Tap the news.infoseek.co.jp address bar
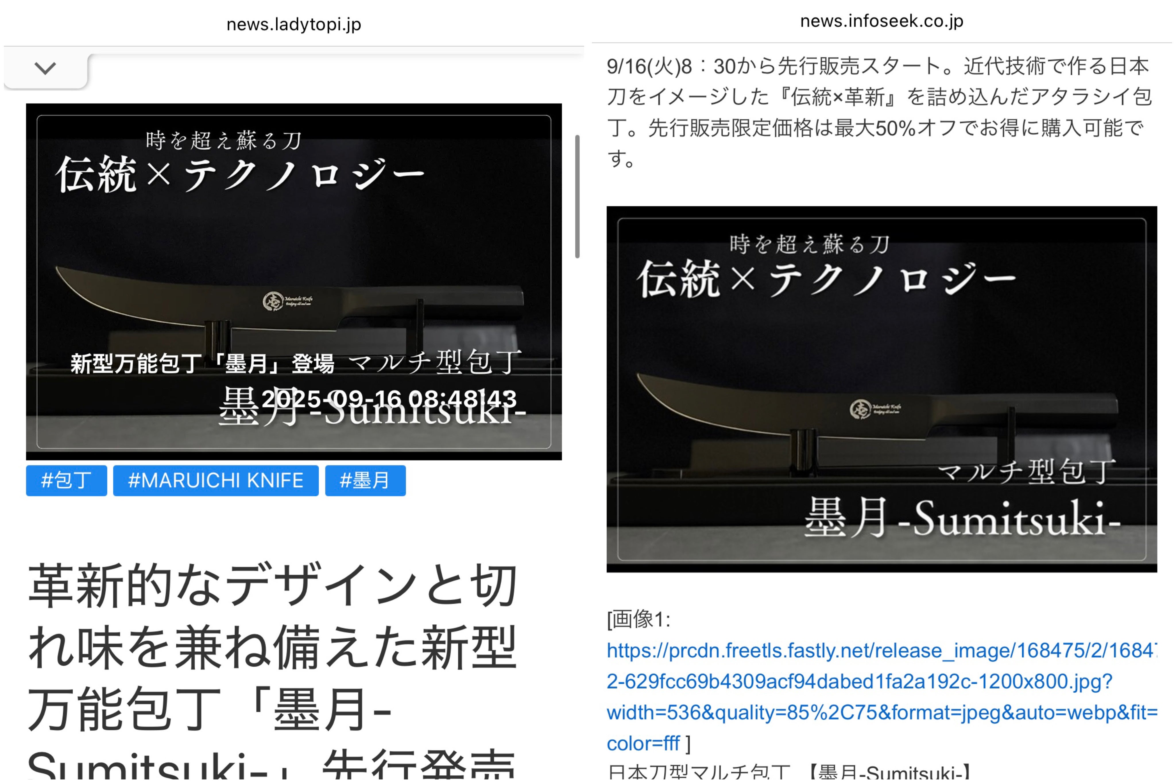Image resolution: width=1176 pixels, height=783 pixels. (x=881, y=21)
